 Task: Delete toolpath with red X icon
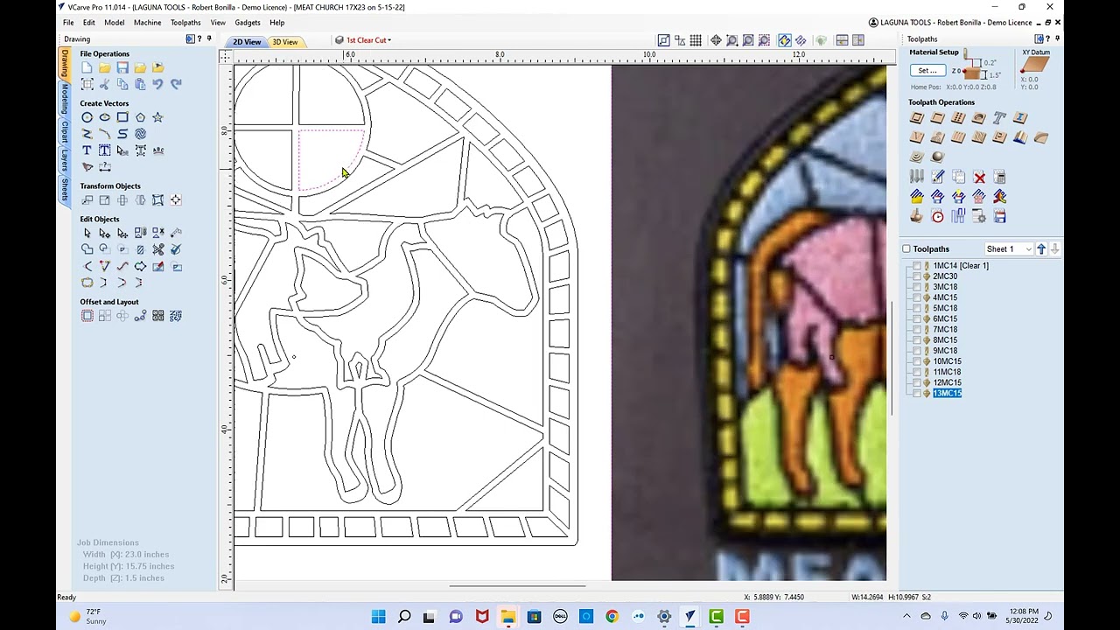(979, 178)
